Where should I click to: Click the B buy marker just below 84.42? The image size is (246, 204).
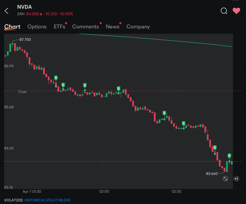(x=215, y=148)
